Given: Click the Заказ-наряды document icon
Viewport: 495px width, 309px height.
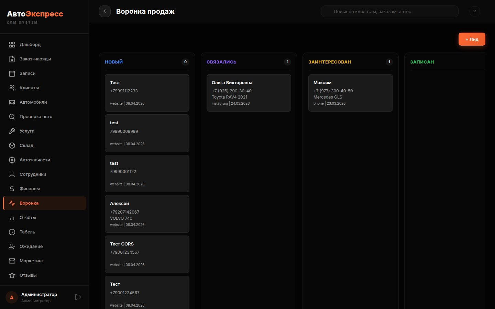Looking at the screenshot, I should click(12, 59).
